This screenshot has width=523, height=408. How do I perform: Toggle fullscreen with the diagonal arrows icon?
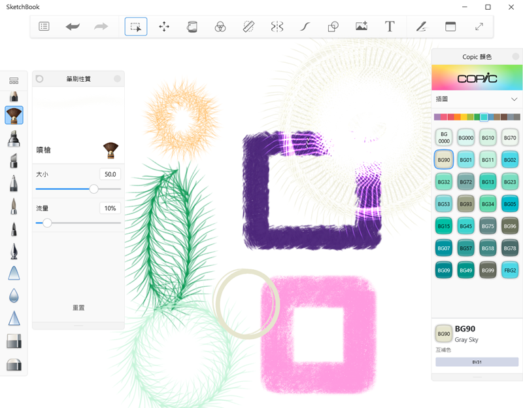coord(479,27)
